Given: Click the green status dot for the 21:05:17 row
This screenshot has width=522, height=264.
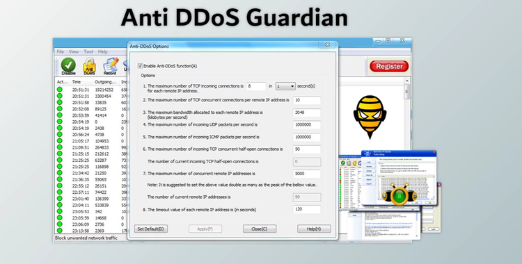Looking at the screenshot, I should click(x=60, y=140).
